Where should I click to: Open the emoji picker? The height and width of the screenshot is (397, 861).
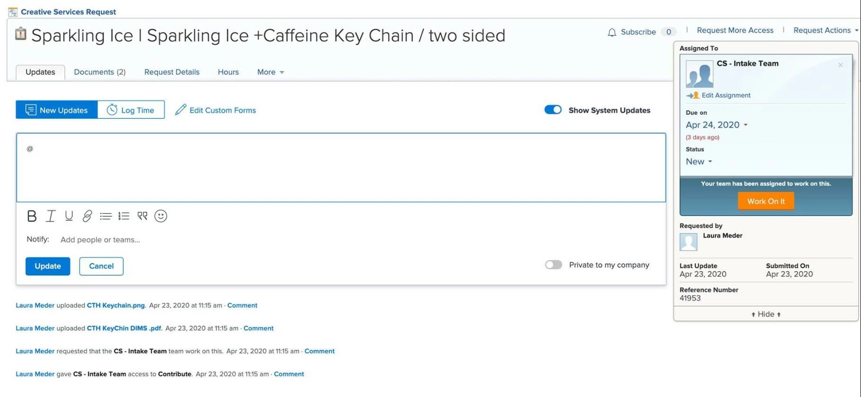pyautogui.click(x=161, y=216)
